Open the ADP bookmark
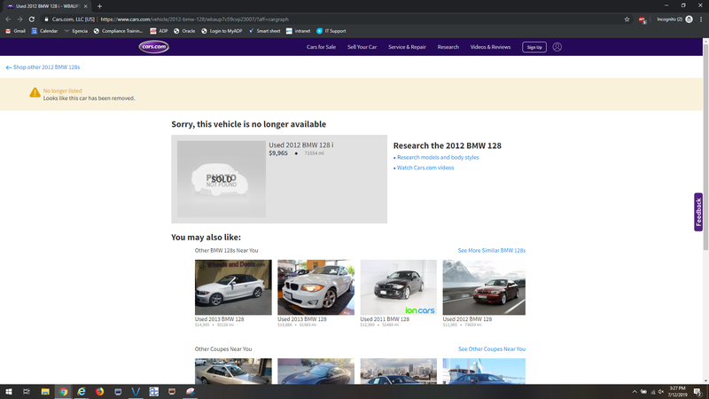 pyautogui.click(x=159, y=31)
